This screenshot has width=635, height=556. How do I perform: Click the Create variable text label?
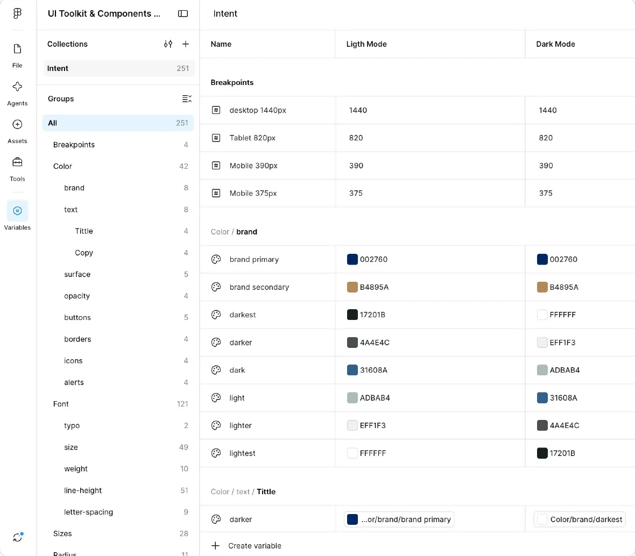(255, 545)
